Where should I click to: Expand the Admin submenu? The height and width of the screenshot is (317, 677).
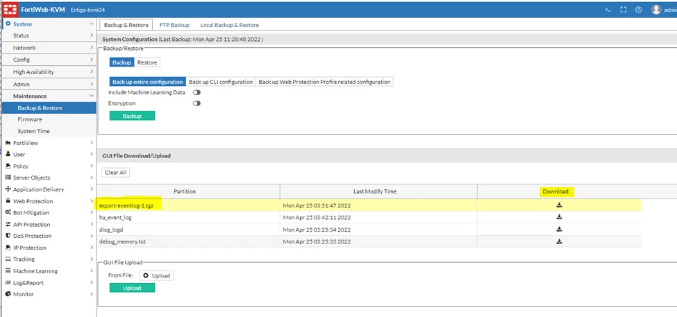point(92,84)
